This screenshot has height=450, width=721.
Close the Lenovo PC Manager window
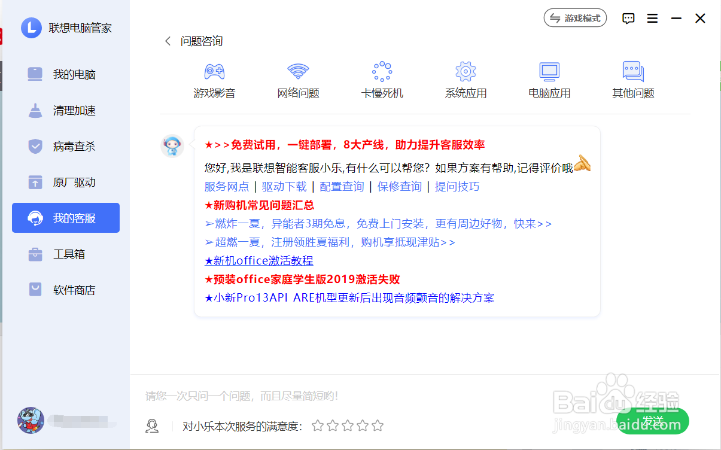[701, 19]
